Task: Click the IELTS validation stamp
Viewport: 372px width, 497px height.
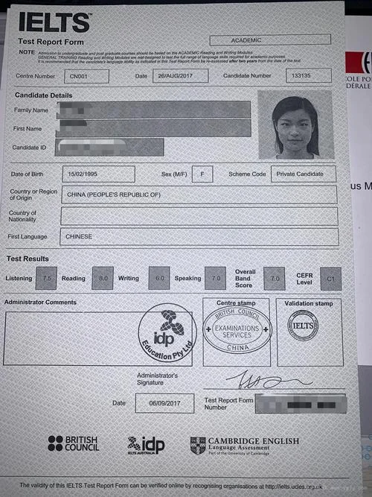Action: click(x=303, y=326)
